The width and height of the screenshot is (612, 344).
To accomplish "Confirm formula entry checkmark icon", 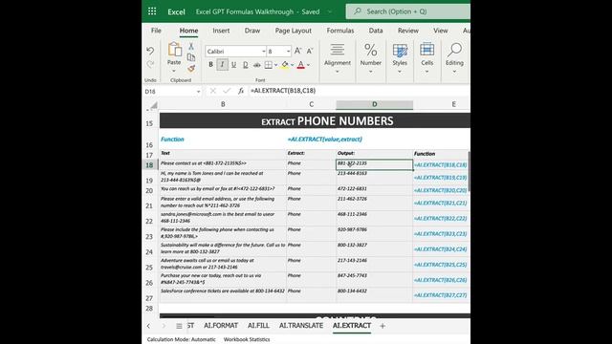I will [x=227, y=91].
